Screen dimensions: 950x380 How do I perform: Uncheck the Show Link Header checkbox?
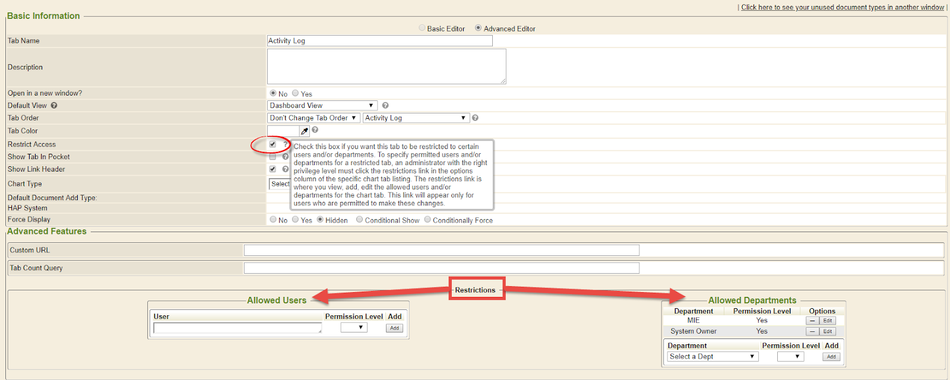pyautogui.click(x=273, y=169)
